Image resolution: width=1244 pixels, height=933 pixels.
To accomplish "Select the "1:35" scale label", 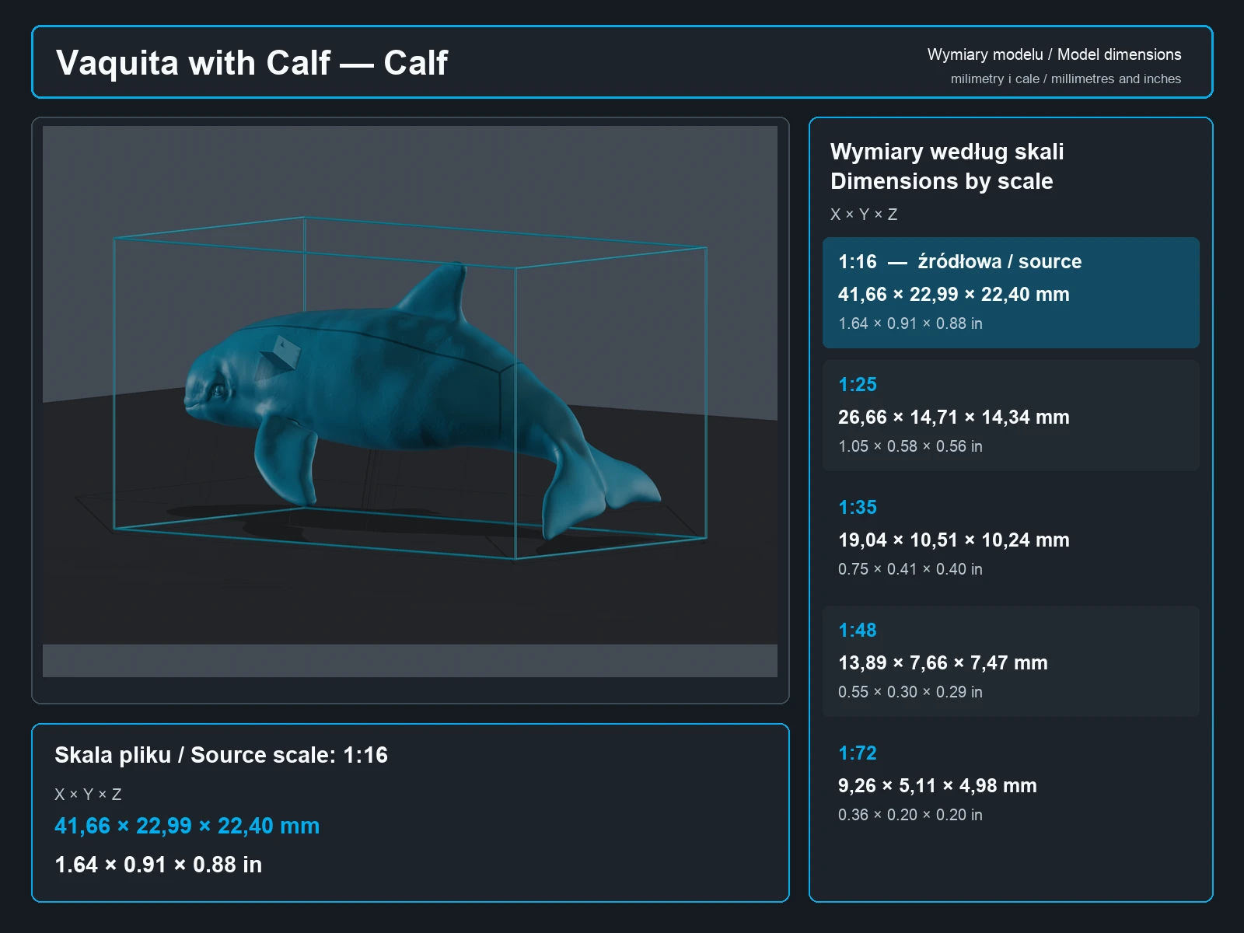I will (x=858, y=508).
